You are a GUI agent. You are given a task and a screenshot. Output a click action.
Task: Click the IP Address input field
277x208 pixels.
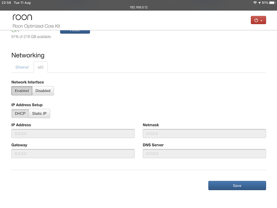click(73, 134)
